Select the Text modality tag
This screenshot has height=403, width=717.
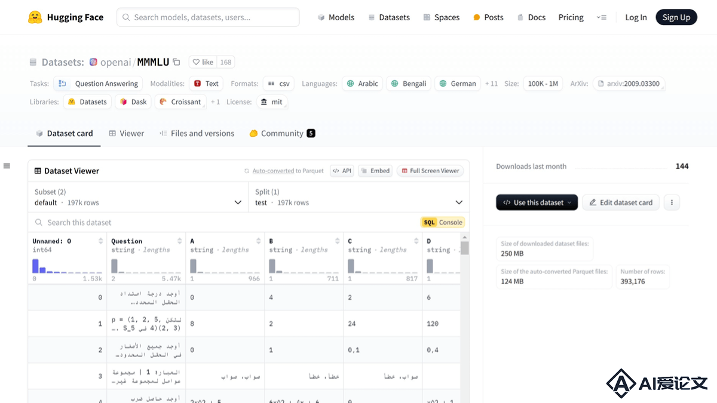206,84
